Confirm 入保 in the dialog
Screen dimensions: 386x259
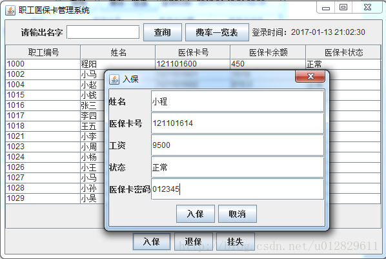196,214
